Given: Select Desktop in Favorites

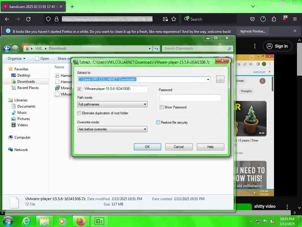Looking at the screenshot, I should pos(21,75).
